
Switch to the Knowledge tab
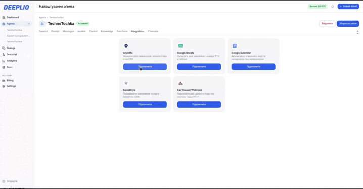(x=107, y=31)
